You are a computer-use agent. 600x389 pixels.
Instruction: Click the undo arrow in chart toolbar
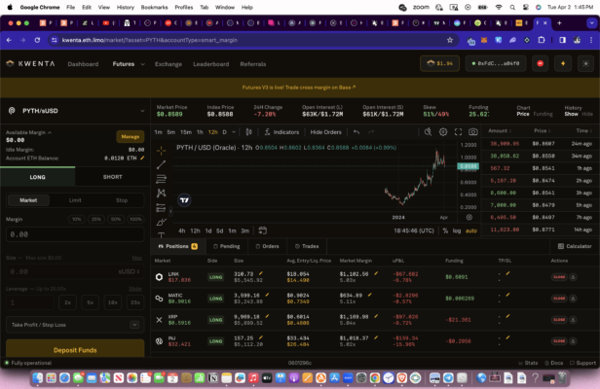click(x=357, y=131)
